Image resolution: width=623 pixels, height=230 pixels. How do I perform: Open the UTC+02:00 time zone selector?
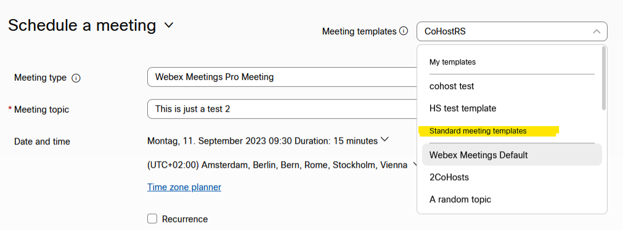282,165
